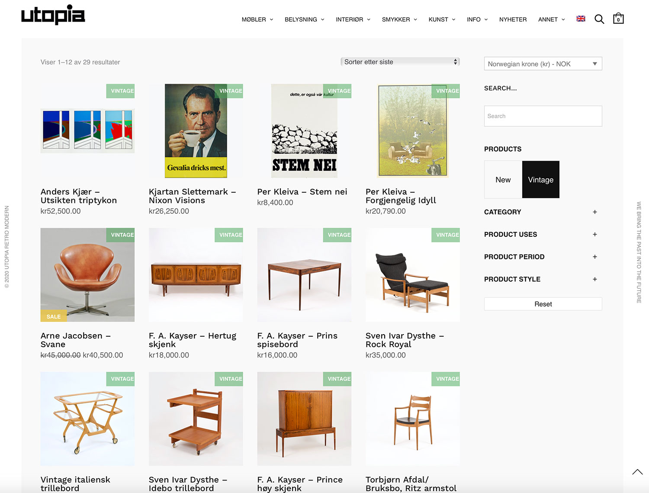Open the Belysning menu

305,19
